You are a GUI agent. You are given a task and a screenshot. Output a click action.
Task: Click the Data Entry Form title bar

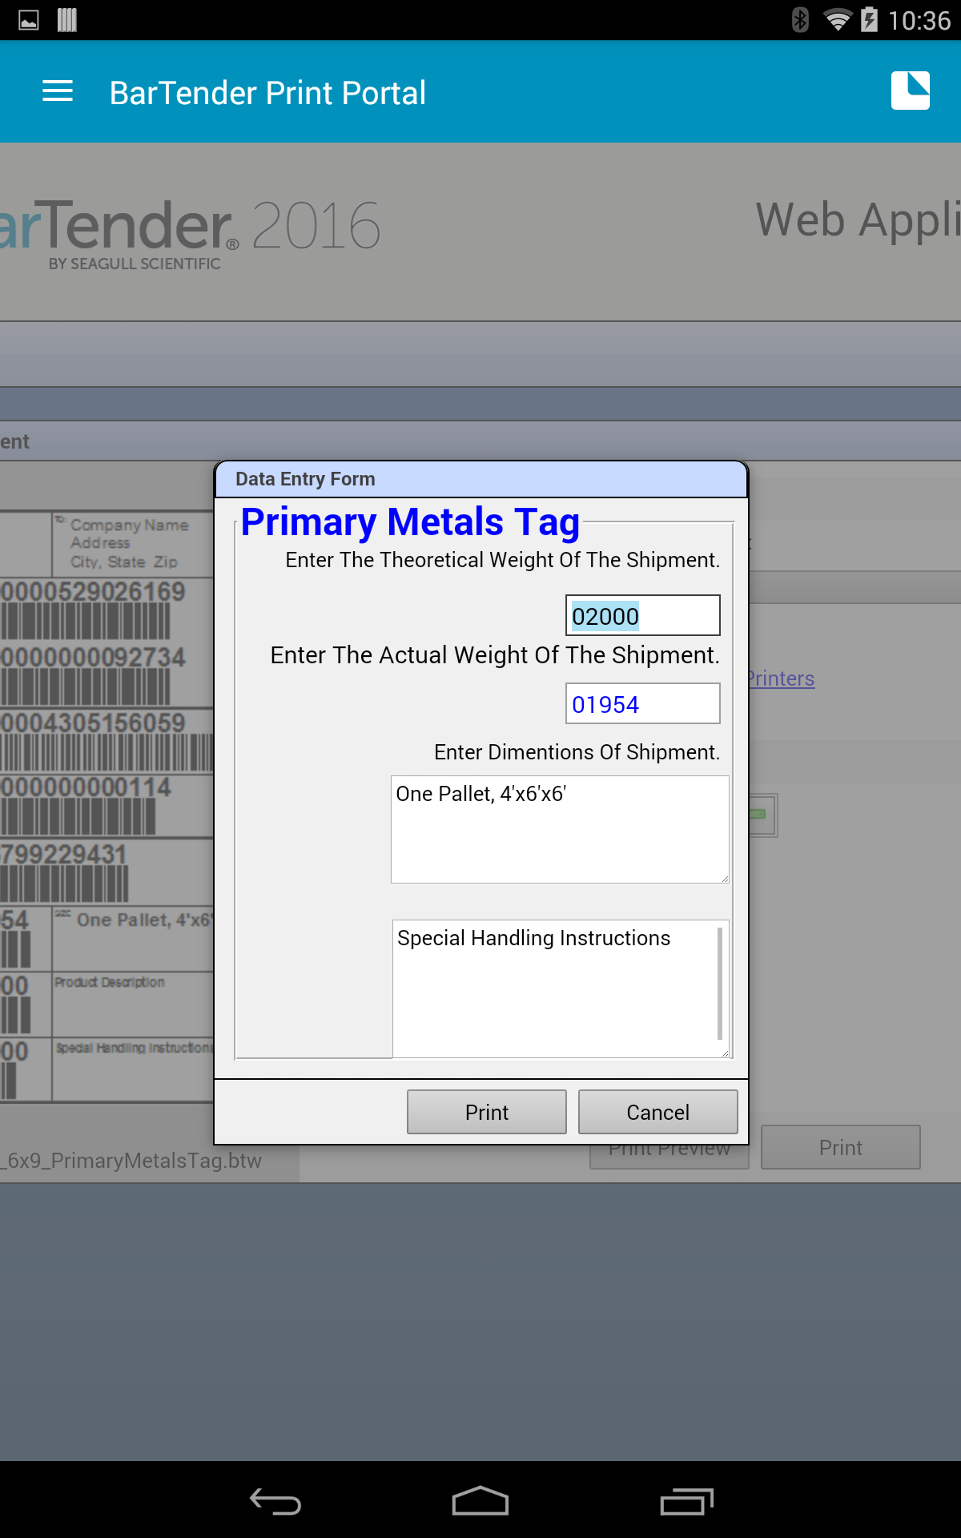pyautogui.click(x=481, y=479)
